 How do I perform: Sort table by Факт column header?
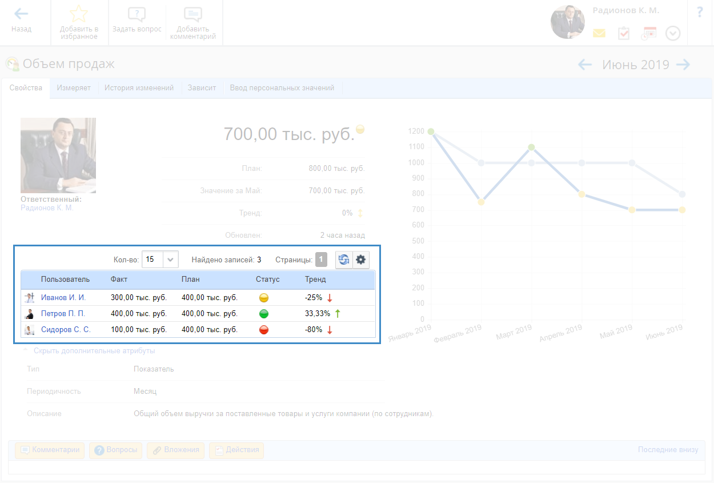119,280
